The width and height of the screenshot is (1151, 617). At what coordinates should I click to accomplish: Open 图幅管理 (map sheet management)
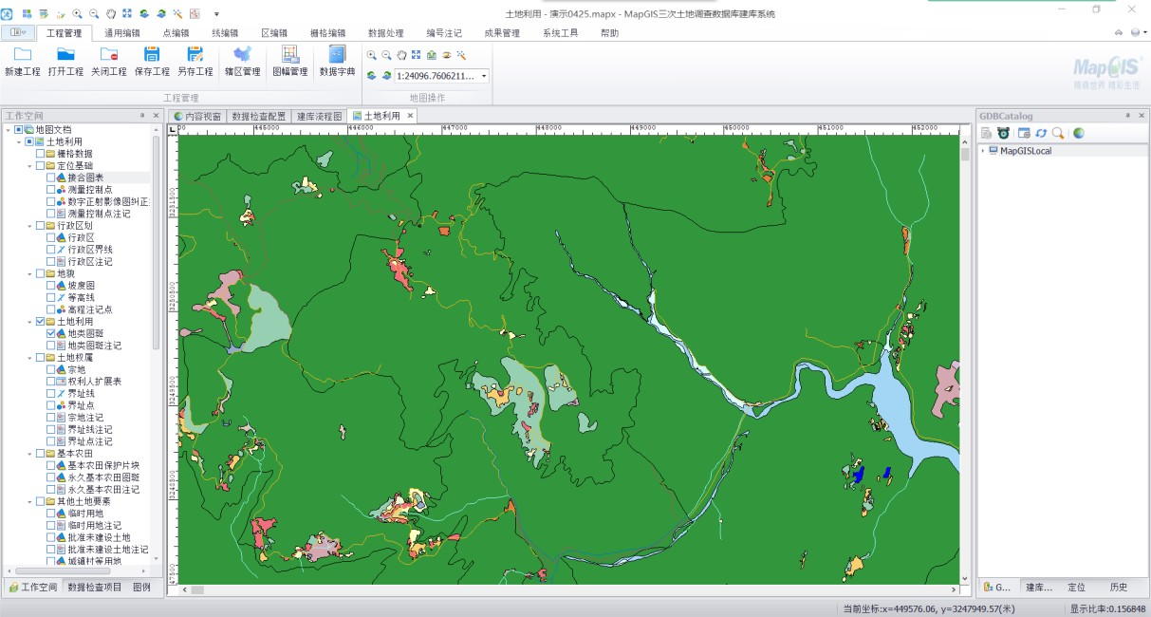coord(289,61)
